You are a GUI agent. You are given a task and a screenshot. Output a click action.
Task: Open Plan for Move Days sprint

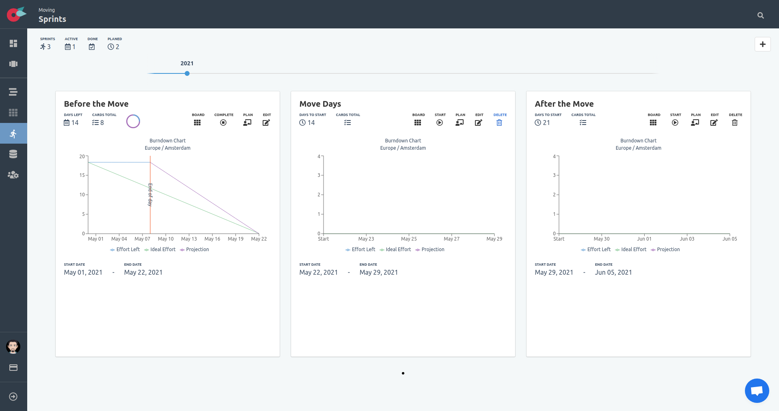(x=460, y=120)
